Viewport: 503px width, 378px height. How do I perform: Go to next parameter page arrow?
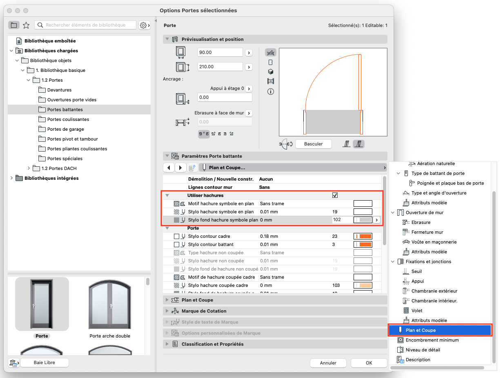click(x=180, y=168)
